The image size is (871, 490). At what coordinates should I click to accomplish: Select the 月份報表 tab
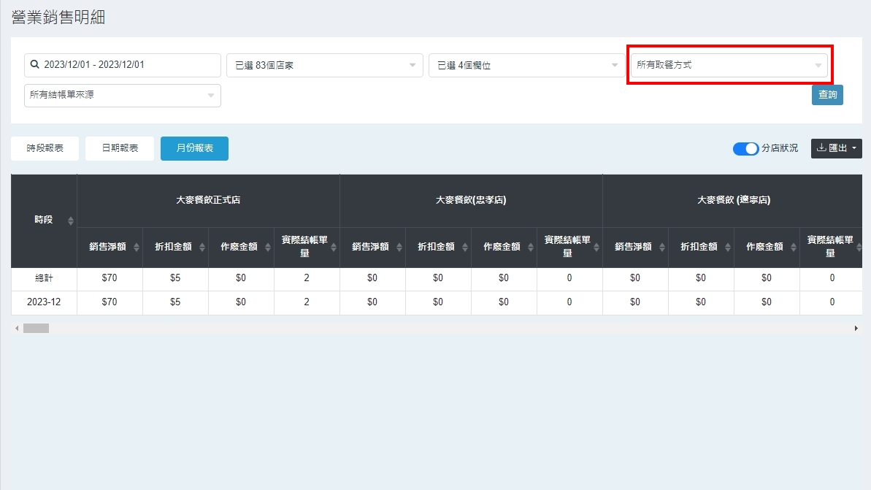pyautogui.click(x=194, y=148)
